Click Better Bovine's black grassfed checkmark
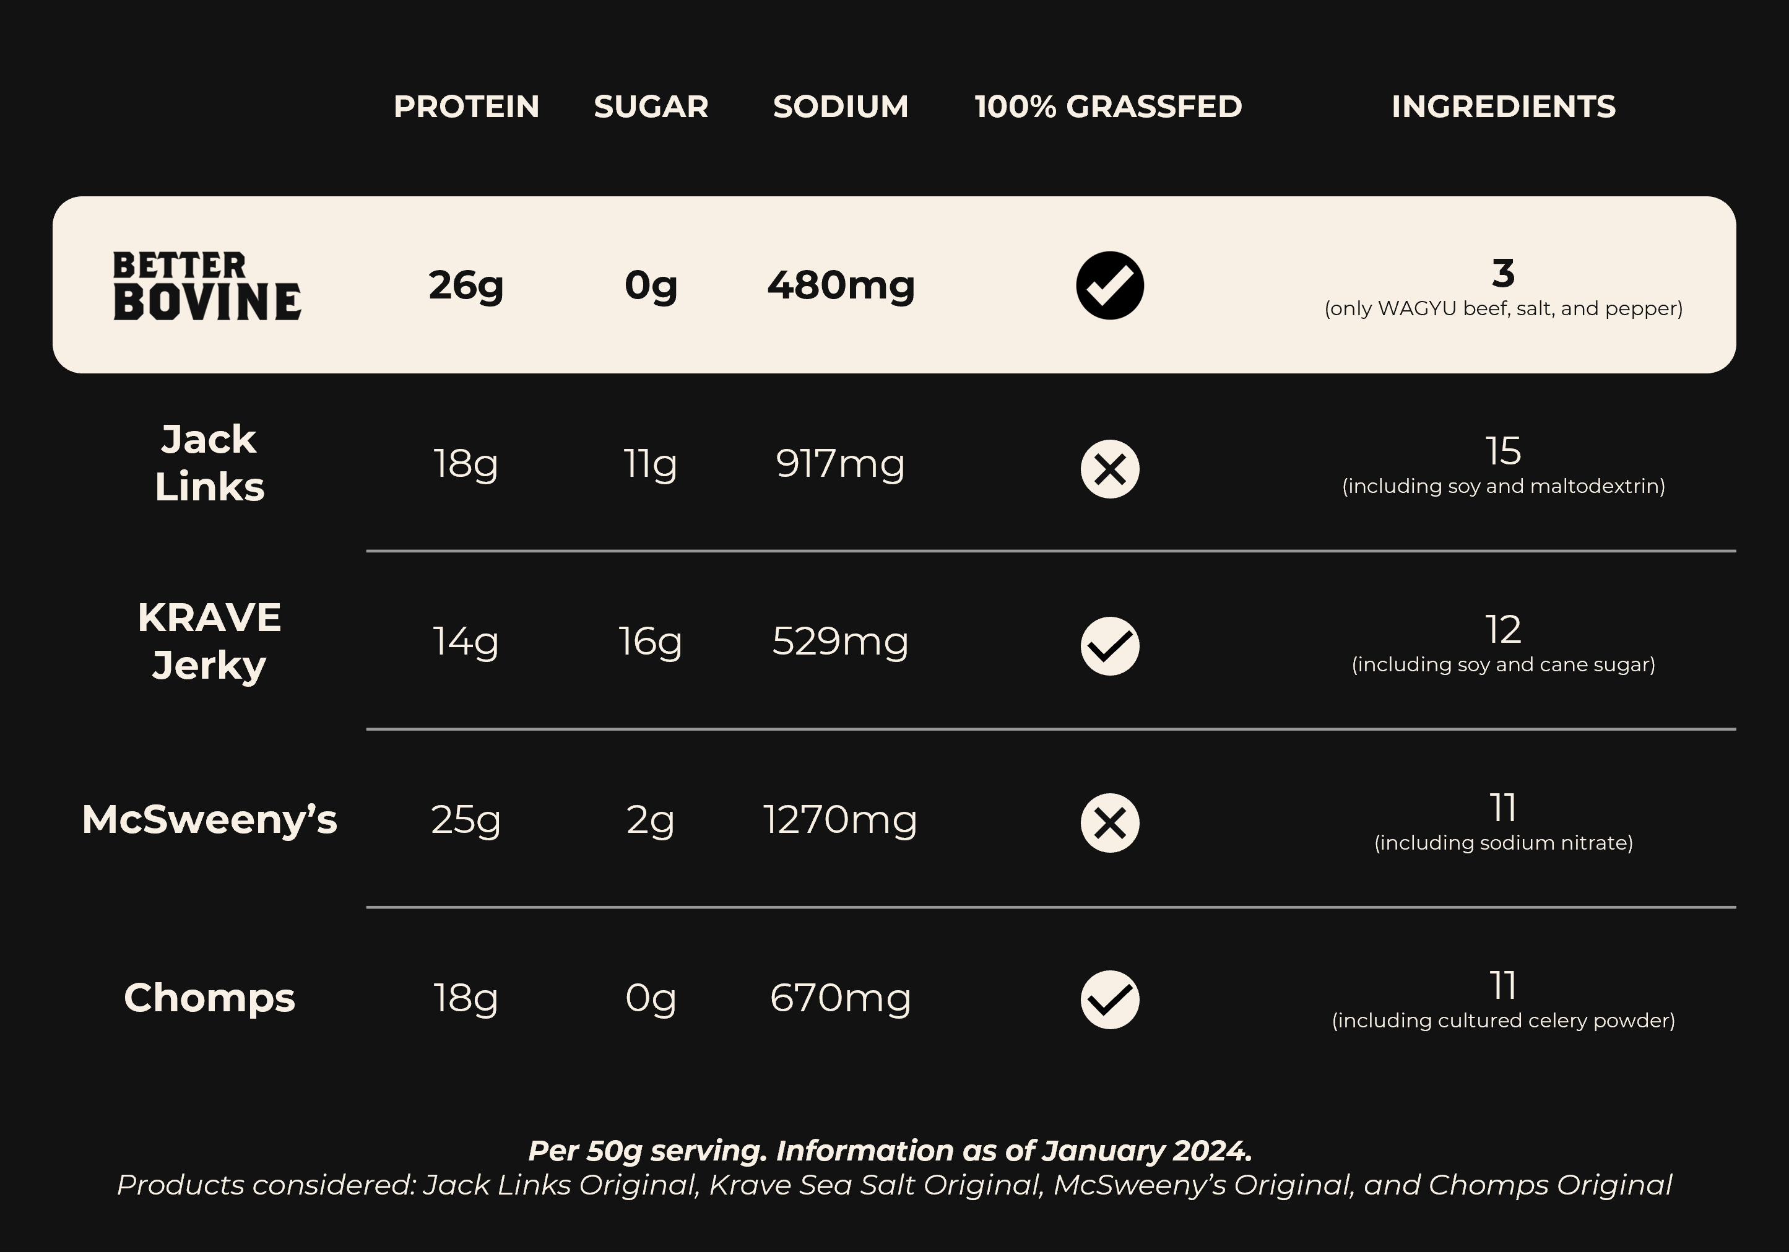Screen dimensions: 1789x1254 [1109, 285]
